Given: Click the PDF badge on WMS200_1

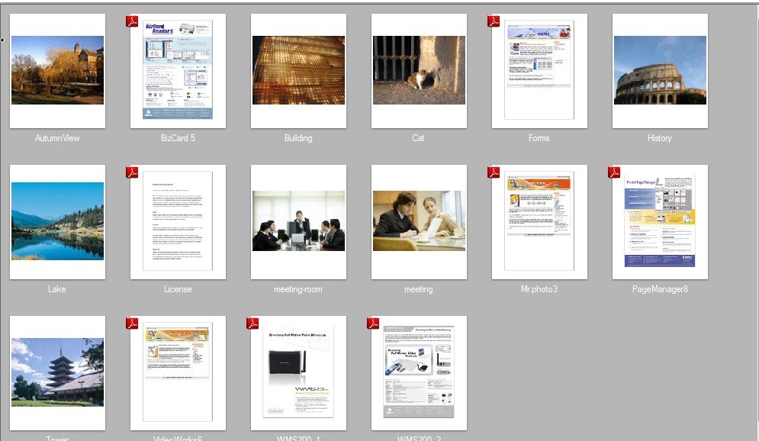Looking at the screenshot, I should click(x=252, y=323).
